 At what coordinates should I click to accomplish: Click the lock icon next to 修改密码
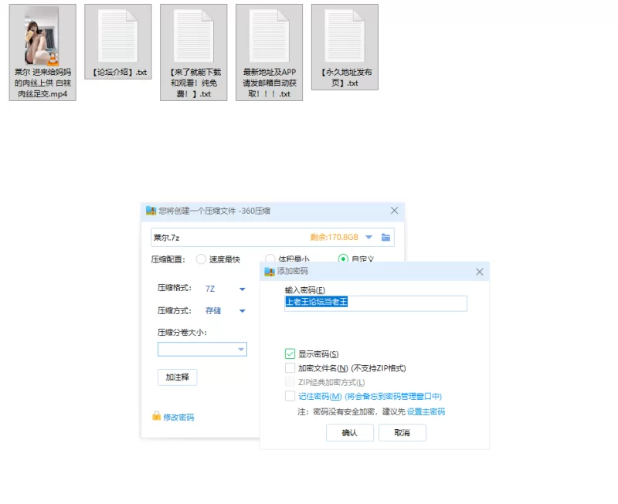point(156,417)
